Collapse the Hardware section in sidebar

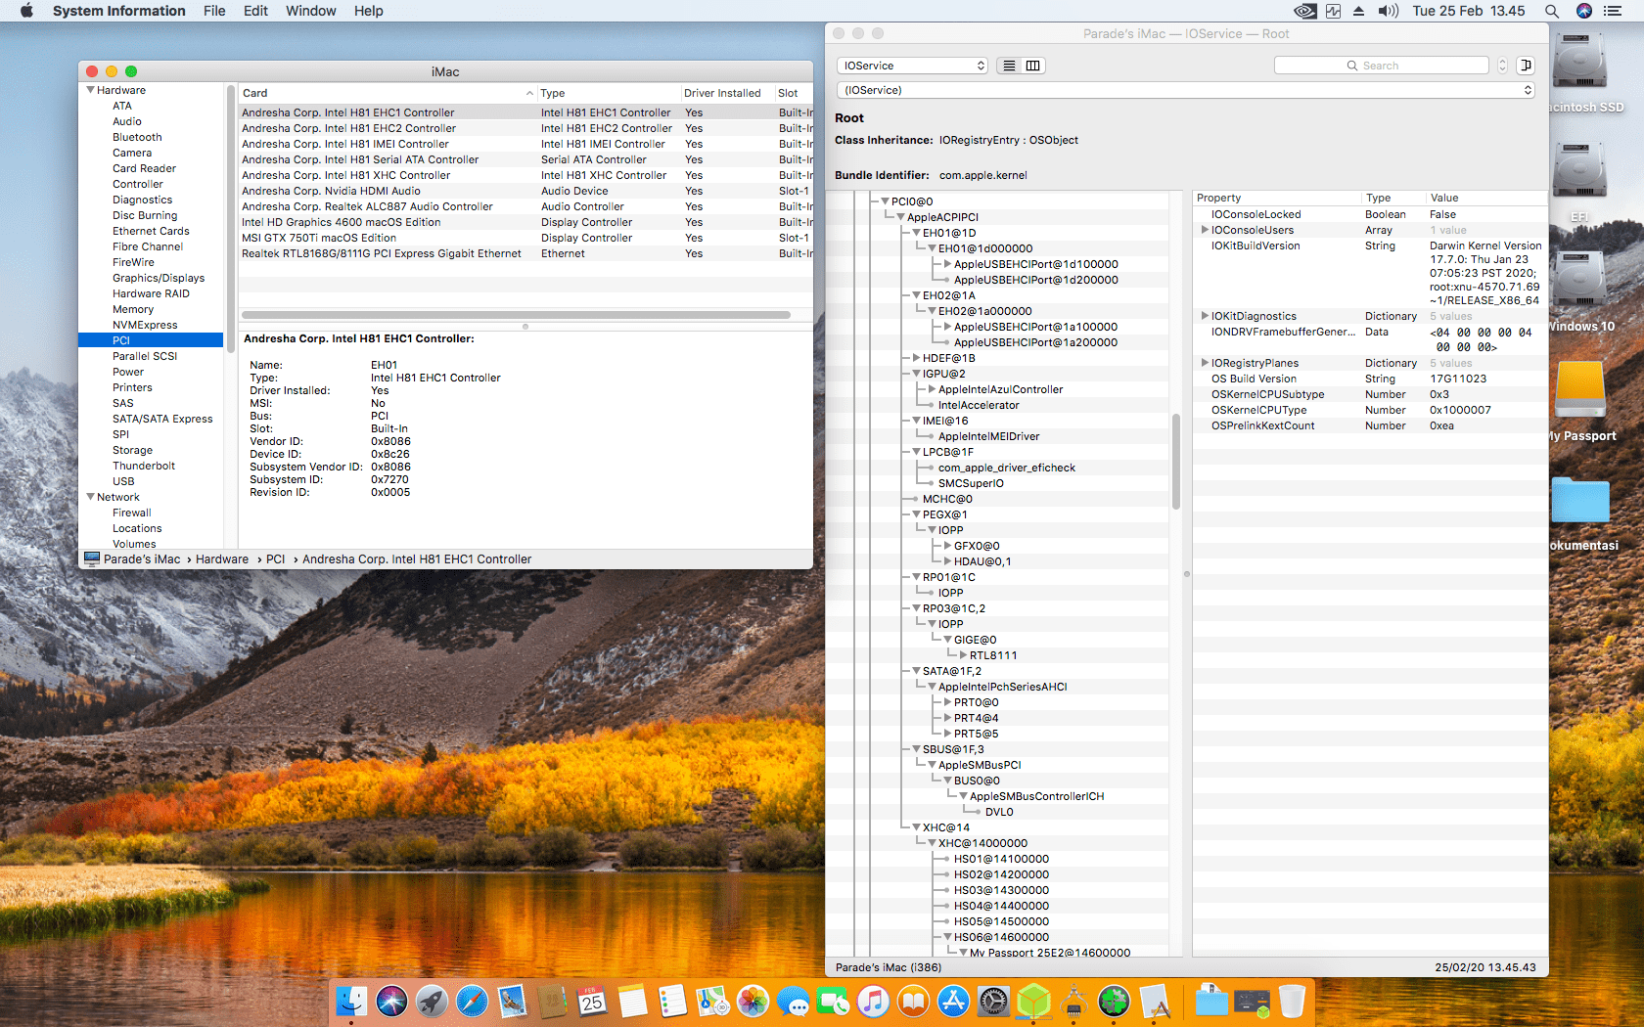tap(91, 90)
